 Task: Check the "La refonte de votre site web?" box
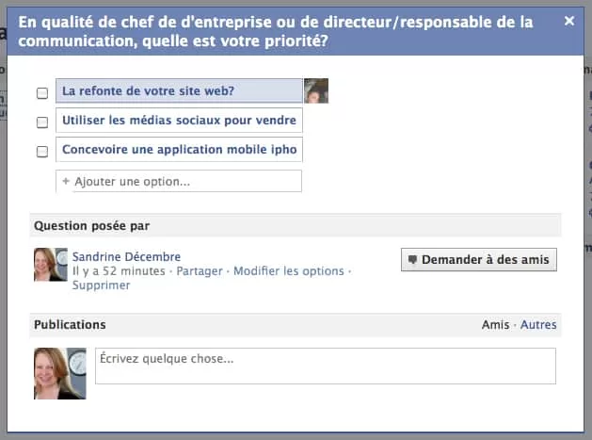tap(42, 92)
